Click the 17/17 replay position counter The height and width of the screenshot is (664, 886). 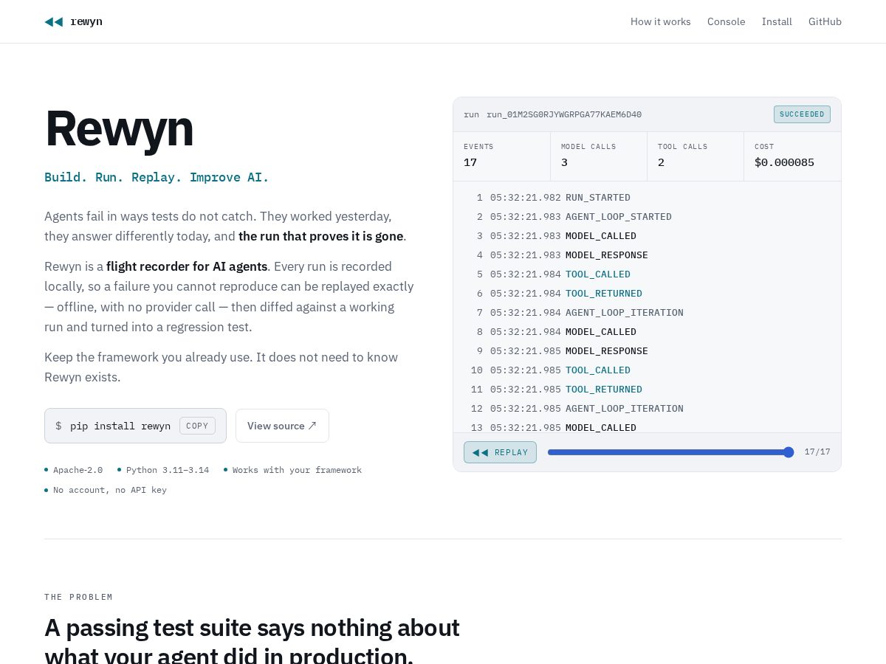coord(817,452)
